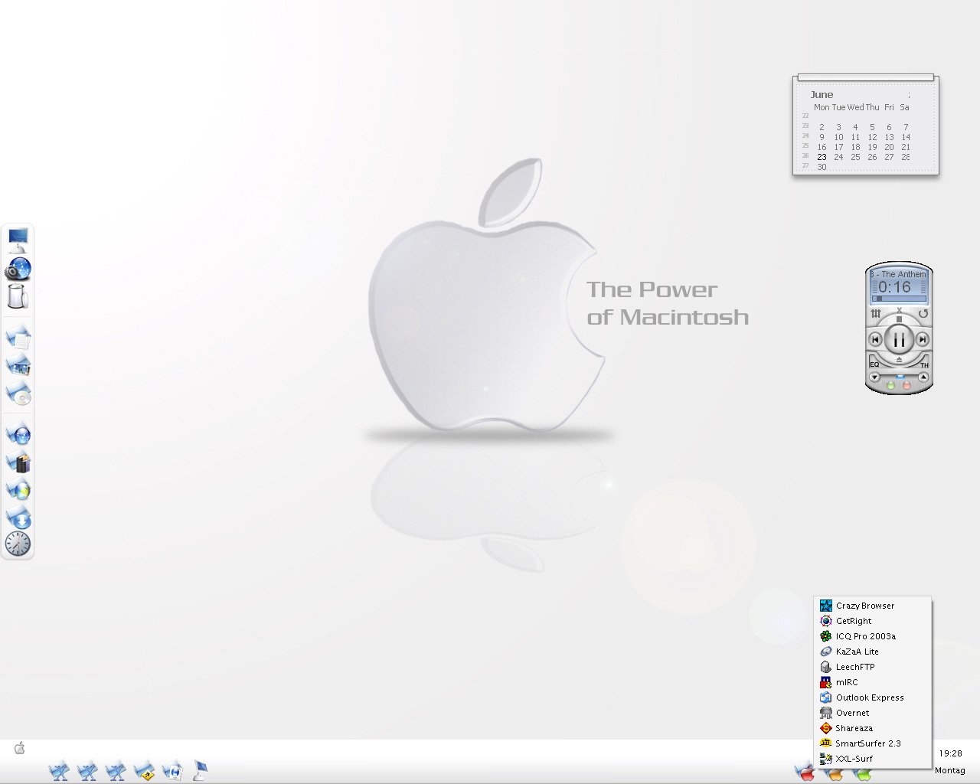Close the player with the X button

pyautogui.click(x=900, y=310)
